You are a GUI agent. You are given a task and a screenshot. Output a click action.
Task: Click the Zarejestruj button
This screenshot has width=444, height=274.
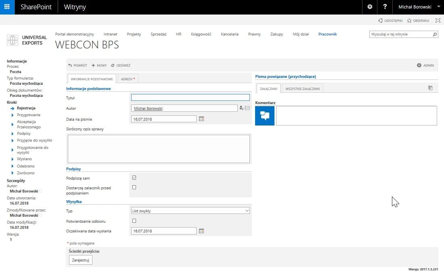81,260
